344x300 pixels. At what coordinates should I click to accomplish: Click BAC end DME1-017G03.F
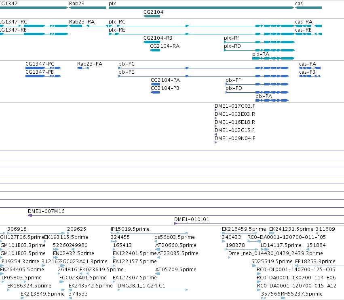tap(235, 106)
